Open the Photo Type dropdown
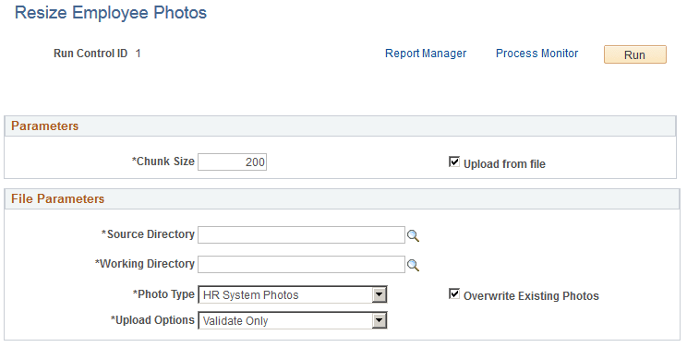This screenshot has height=347, width=687. pos(293,295)
